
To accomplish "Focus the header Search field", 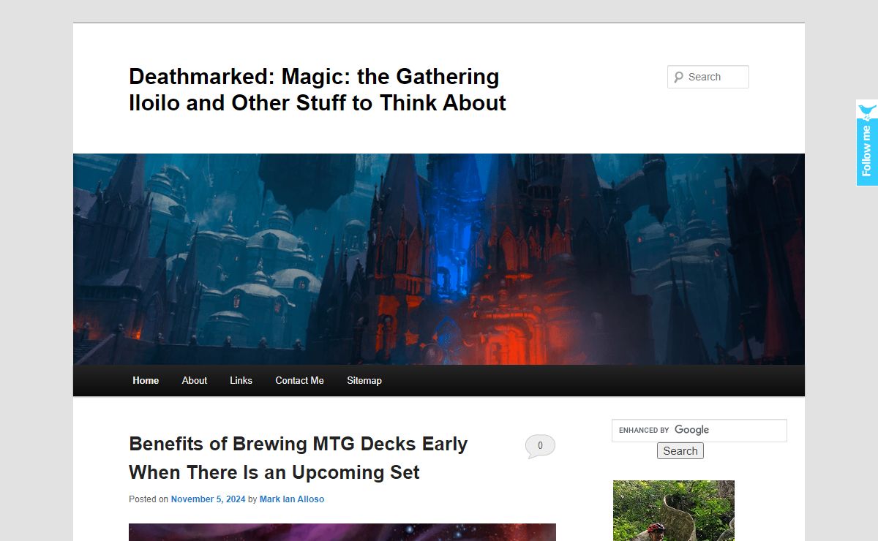I will pyautogui.click(x=708, y=77).
